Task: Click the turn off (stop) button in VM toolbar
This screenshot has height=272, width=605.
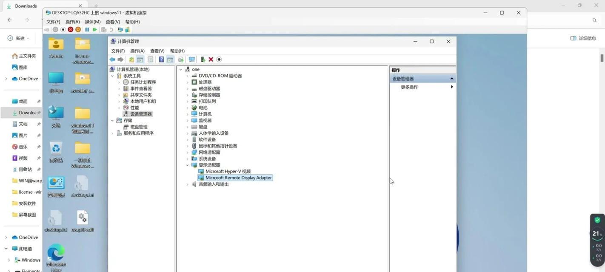Action: tap(63, 30)
